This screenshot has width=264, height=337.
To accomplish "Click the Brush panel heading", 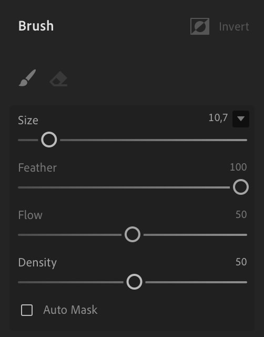I will point(36,26).
